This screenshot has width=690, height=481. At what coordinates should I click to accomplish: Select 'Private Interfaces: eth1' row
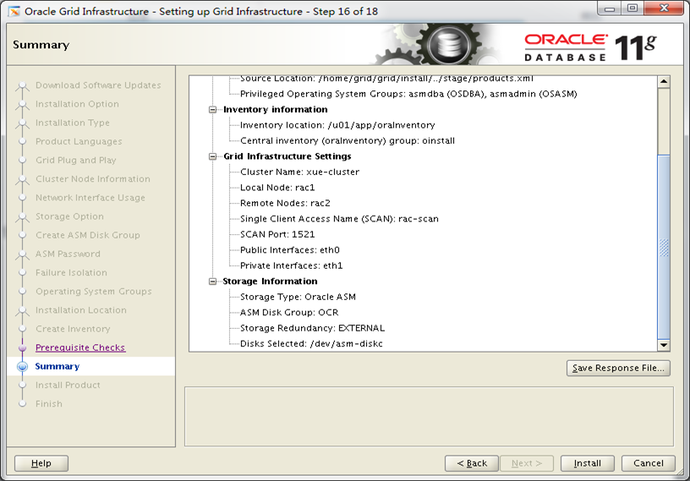pos(292,265)
